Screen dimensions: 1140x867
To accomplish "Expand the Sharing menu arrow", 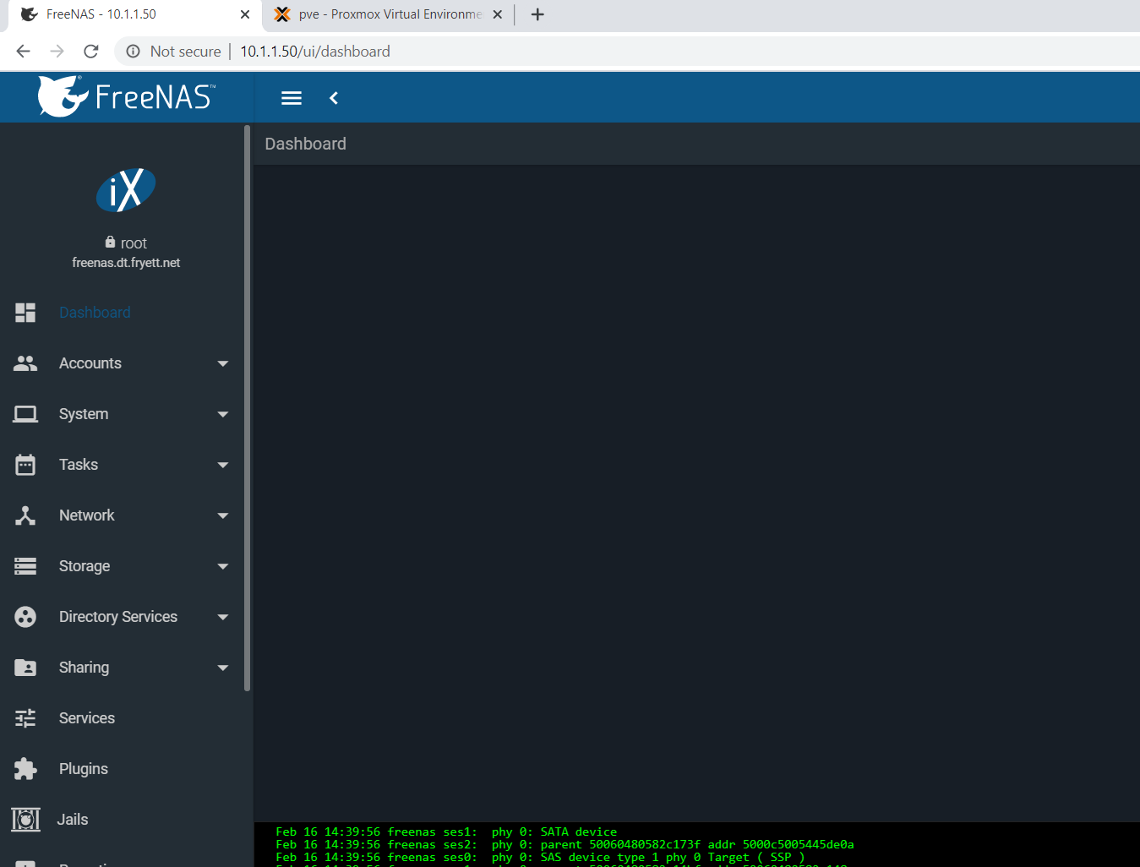I will 223,668.
